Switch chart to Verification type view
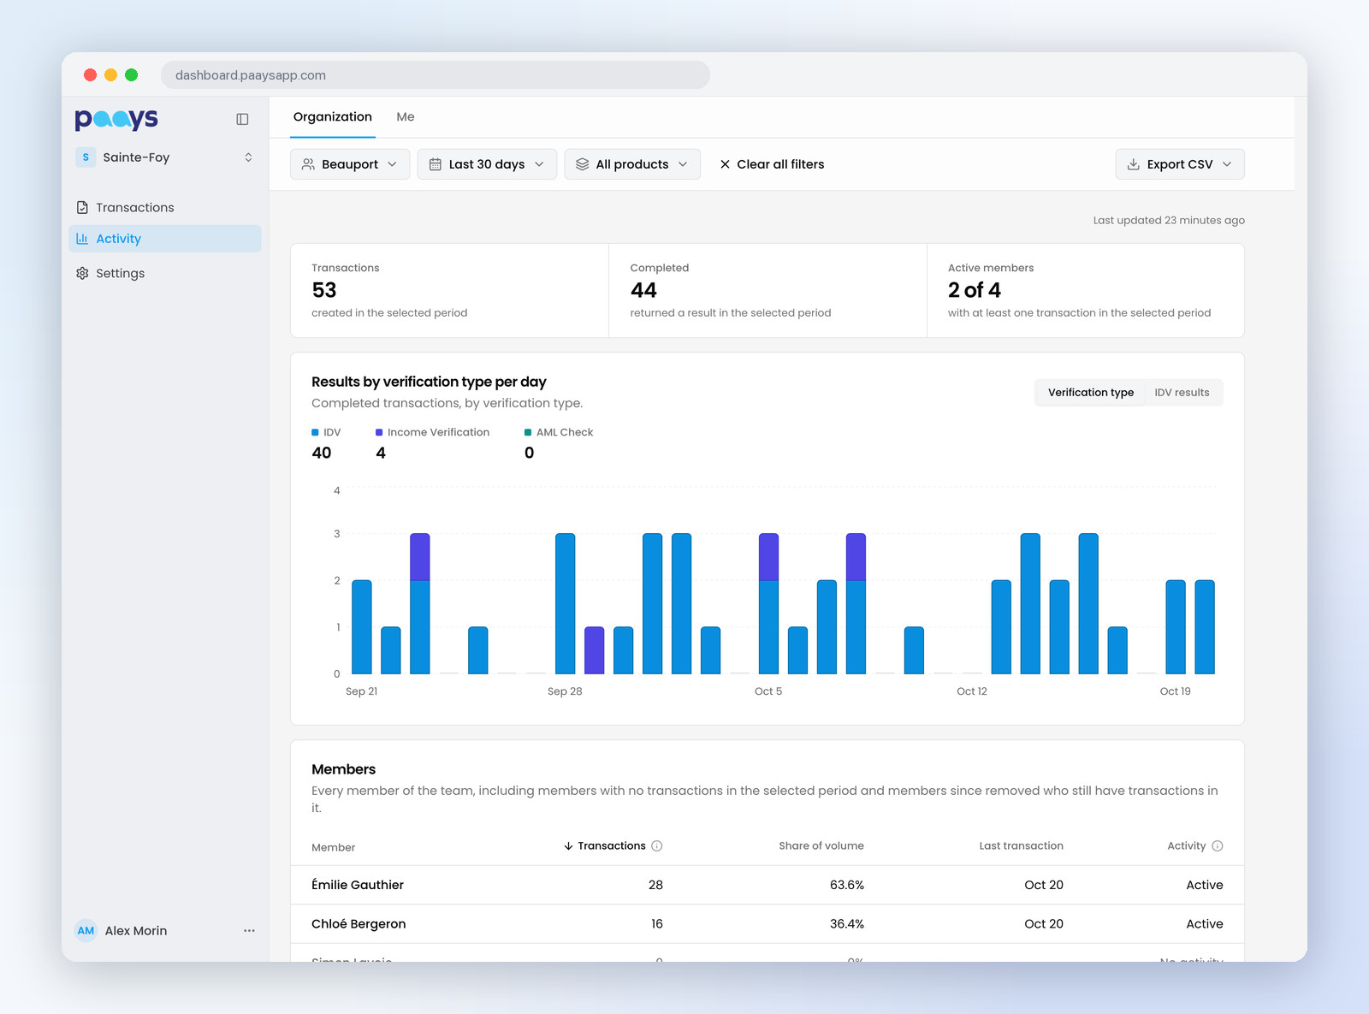Viewport: 1369px width, 1014px height. (x=1091, y=393)
